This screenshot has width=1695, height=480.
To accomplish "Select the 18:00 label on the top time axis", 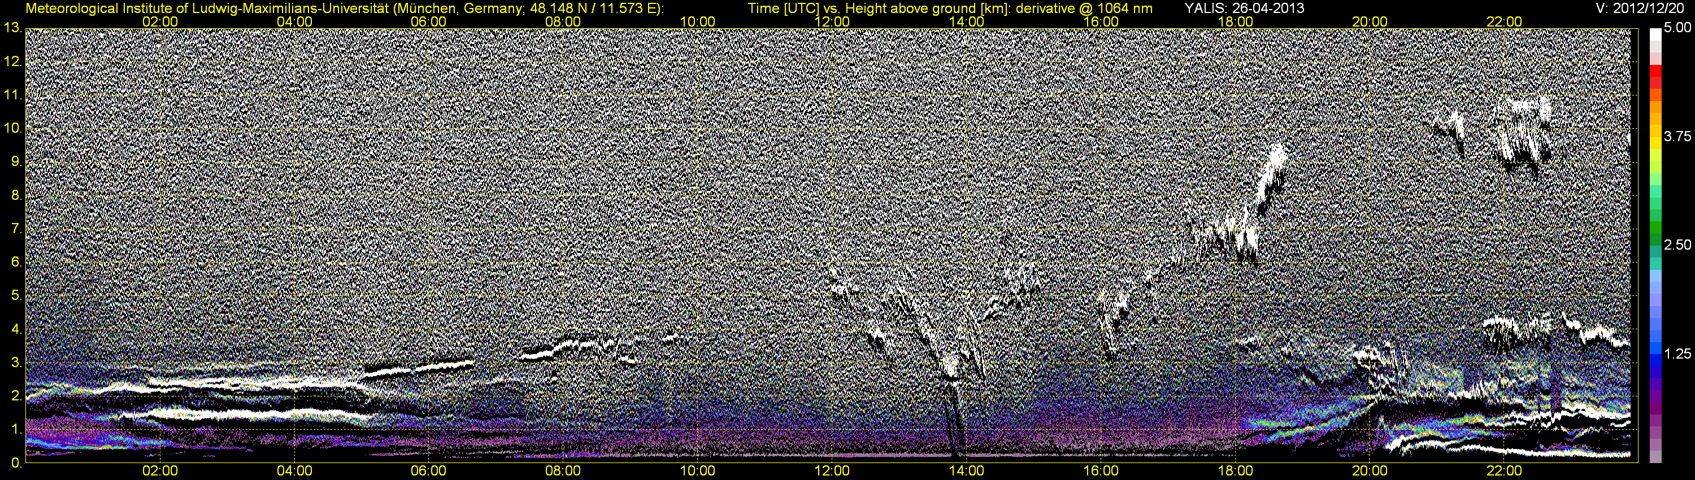I will point(1235,21).
